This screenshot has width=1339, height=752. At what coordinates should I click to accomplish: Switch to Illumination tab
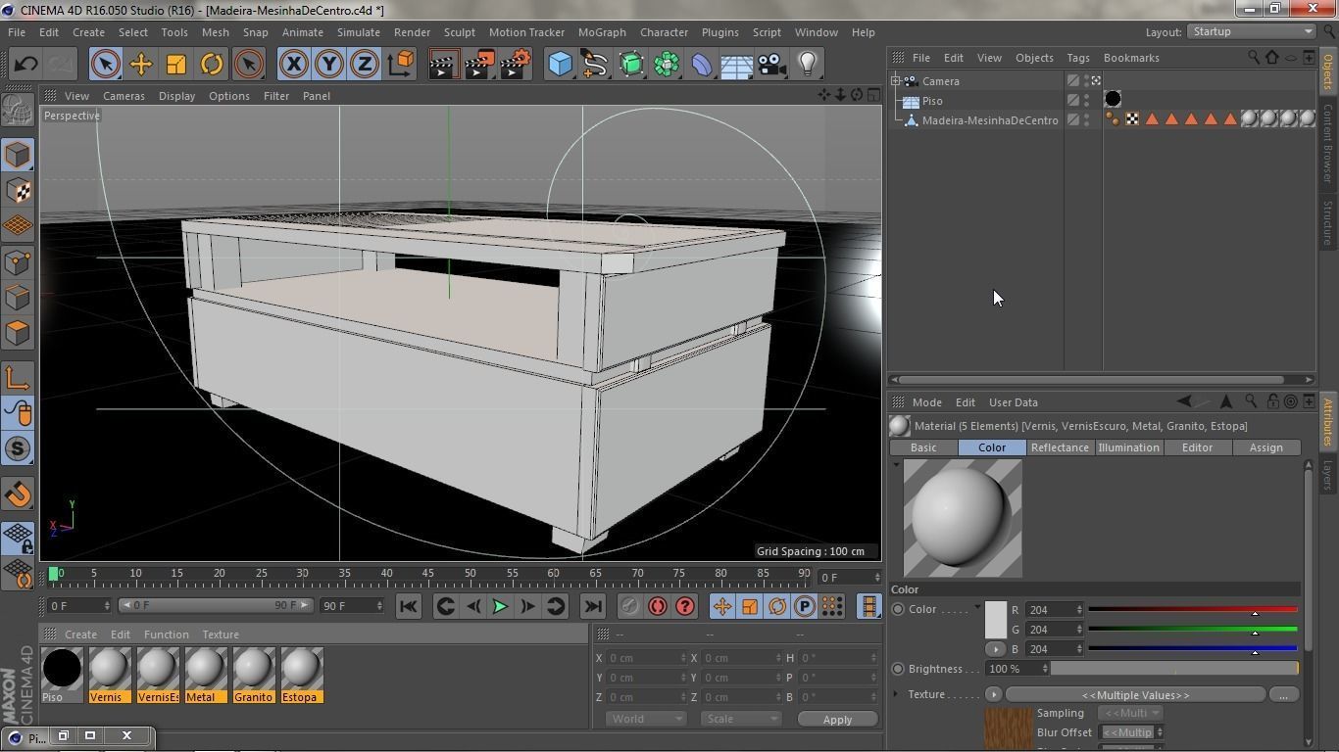pos(1128,447)
